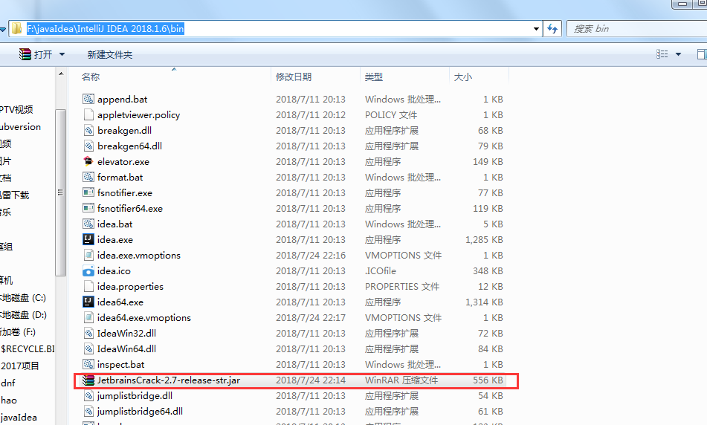The image size is (707, 425).
Task: Click 新建文件夹 to create folder
Action: [x=109, y=54]
